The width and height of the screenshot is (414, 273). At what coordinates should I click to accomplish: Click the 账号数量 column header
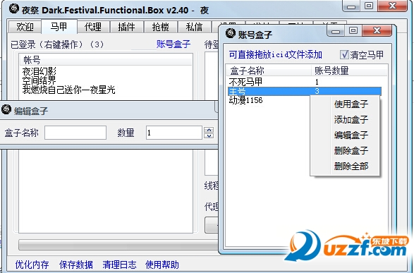coord(349,71)
